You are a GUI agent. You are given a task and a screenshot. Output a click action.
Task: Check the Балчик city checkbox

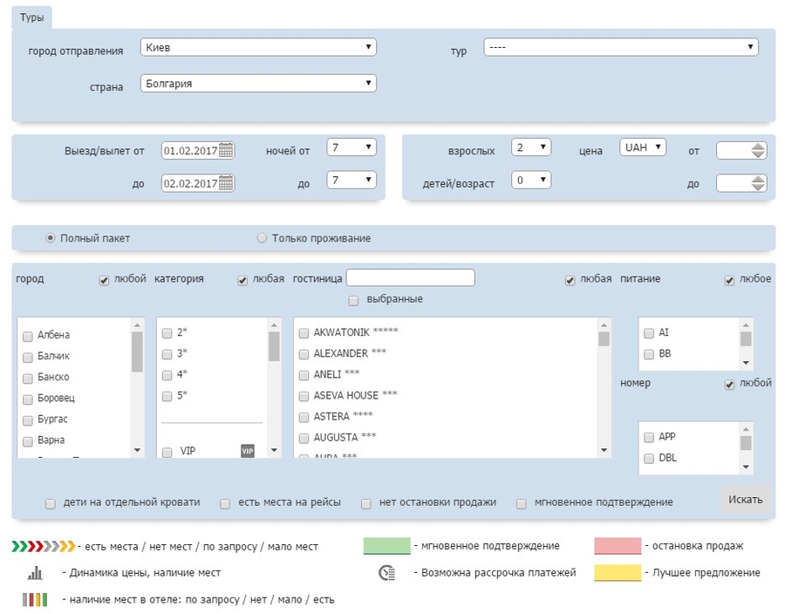(28, 358)
